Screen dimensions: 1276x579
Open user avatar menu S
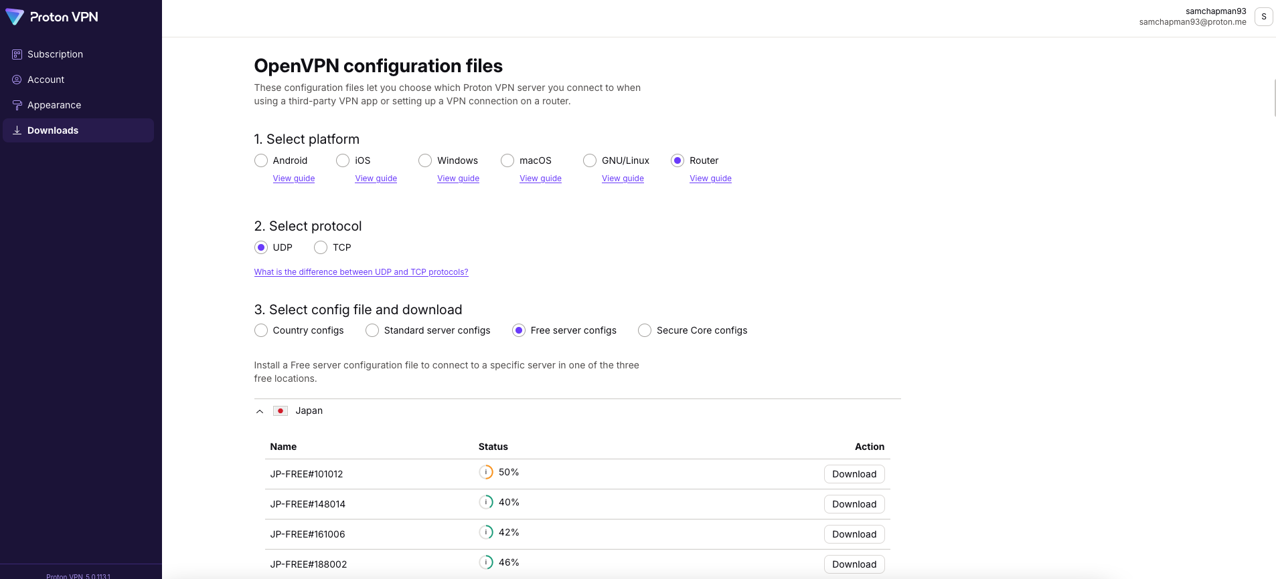pos(1263,17)
